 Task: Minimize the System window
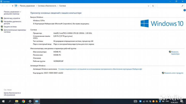coord(170,2)
